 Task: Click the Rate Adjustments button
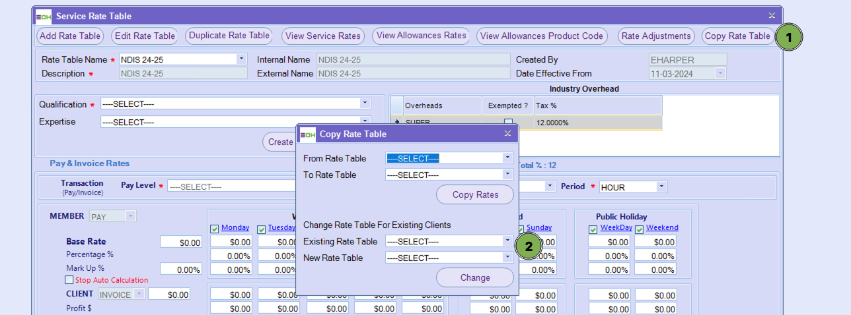[655, 36]
